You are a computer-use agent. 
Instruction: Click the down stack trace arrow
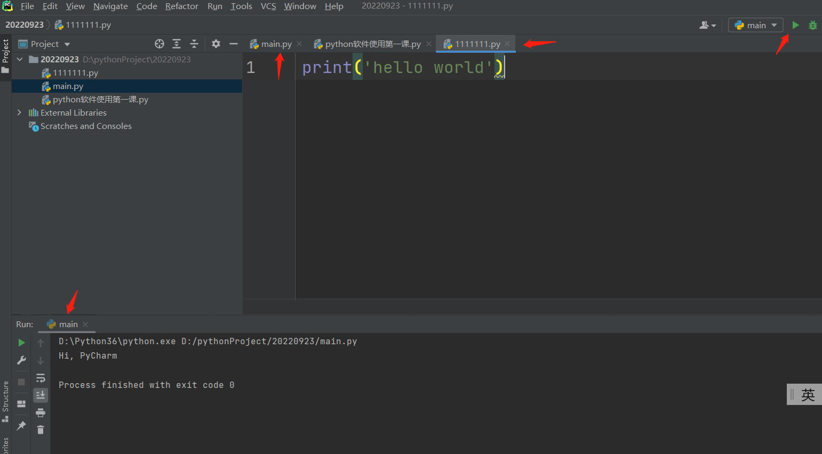pyautogui.click(x=41, y=361)
